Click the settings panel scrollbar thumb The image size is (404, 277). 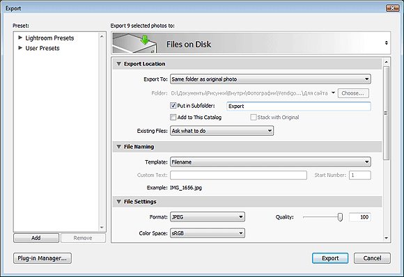(386, 113)
